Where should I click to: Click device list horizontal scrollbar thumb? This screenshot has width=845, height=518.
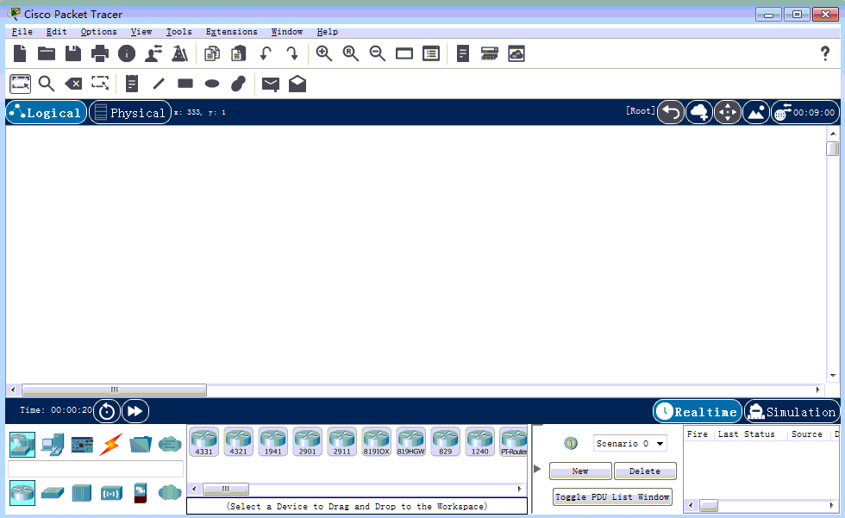pyautogui.click(x=226, y=489)
